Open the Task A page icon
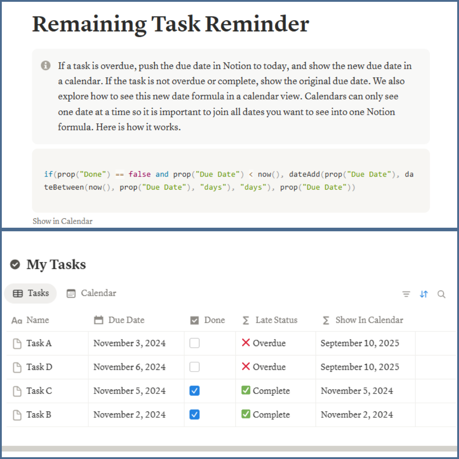 click(x=17, y=344)
